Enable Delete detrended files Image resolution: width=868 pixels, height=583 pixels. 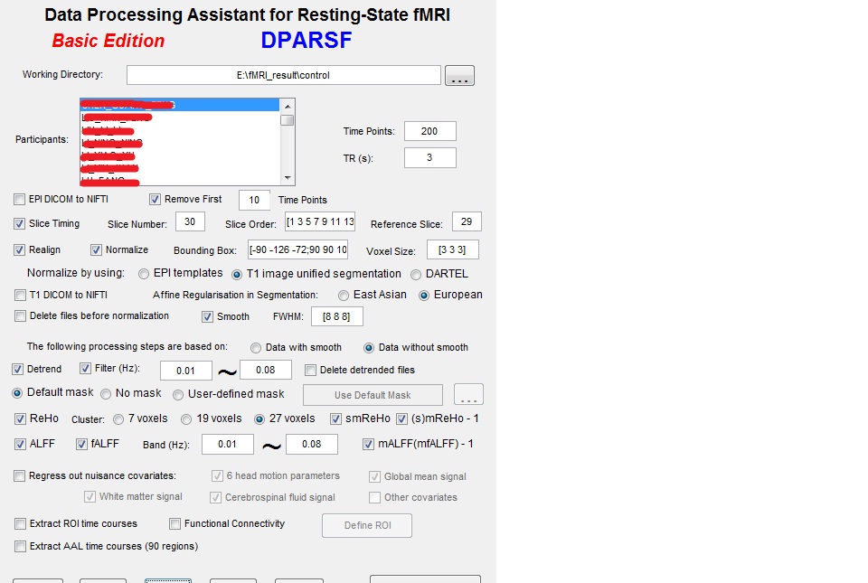coord(310,370)
